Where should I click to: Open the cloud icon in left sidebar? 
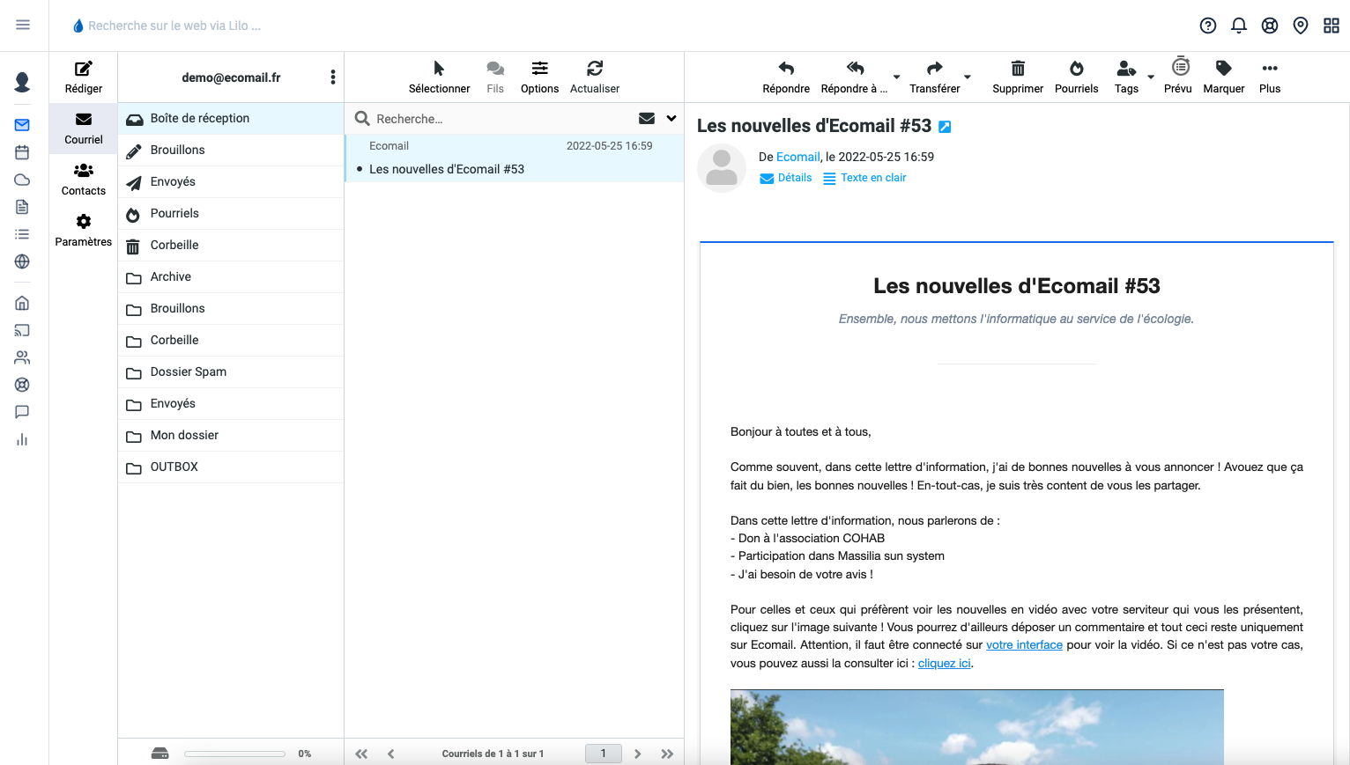click(22, 180)
